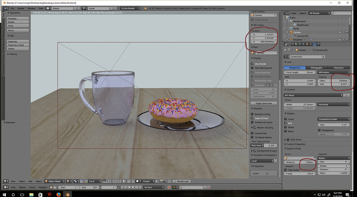Open Windows Start menu
The width and height of the screenshot is (357, 197).
tap(4, 195)
